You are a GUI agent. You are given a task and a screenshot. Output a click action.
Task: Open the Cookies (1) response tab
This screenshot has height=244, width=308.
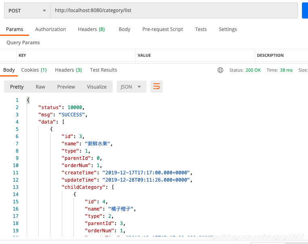pos(34,70)
